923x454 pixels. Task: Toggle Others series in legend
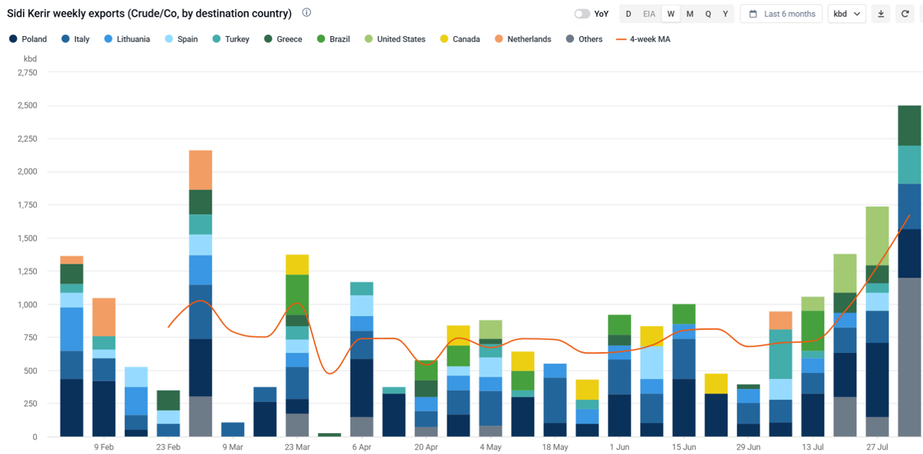click(584, 39)
